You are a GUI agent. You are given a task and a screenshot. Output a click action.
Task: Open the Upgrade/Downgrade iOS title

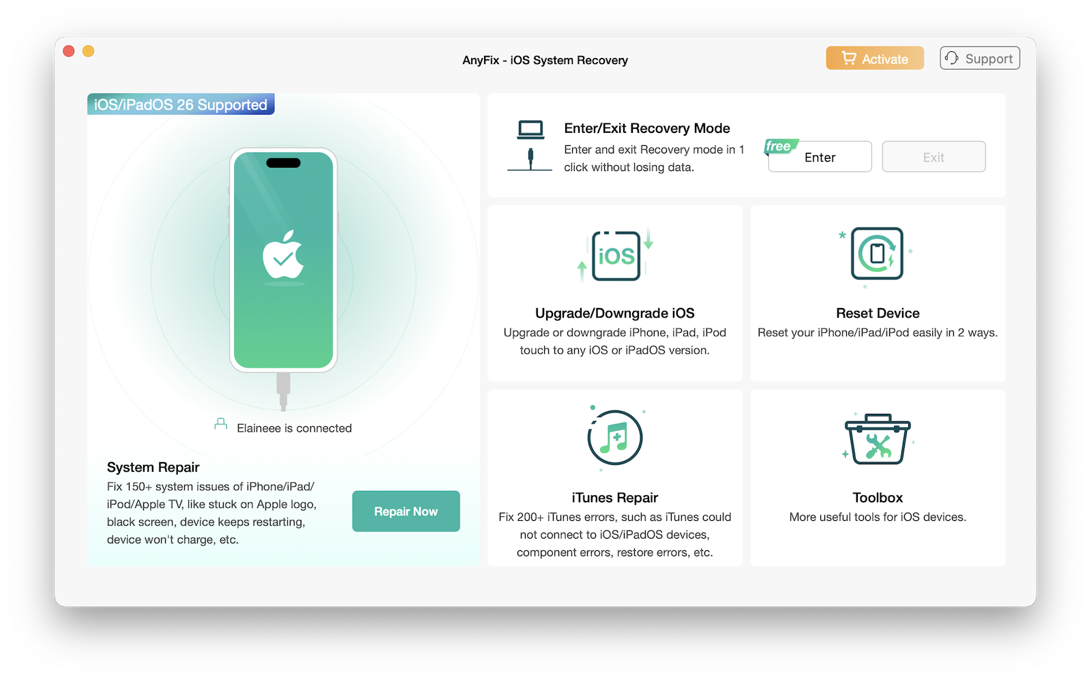(615, 313)
